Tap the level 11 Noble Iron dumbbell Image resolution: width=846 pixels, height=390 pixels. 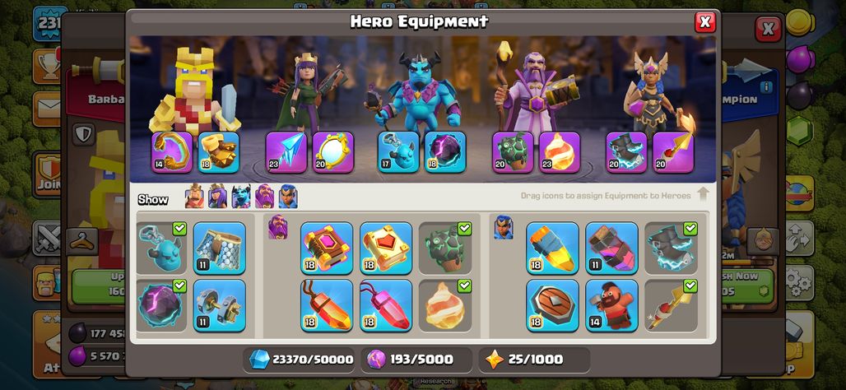219,305
